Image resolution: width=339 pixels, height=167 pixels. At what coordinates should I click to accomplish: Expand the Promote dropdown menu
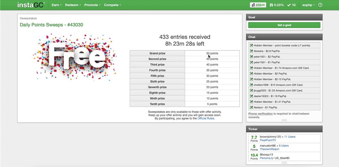click(92, 5)
